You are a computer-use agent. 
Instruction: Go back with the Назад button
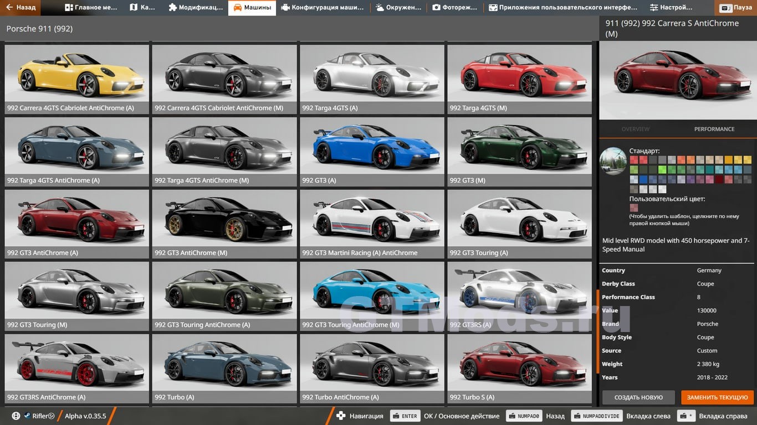(20, 8)
